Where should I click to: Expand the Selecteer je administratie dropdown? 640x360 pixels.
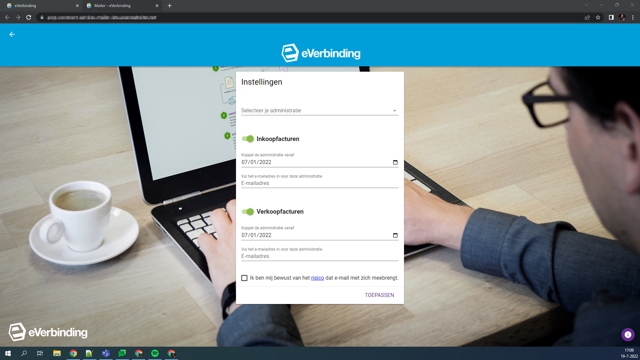coord(320,111)
